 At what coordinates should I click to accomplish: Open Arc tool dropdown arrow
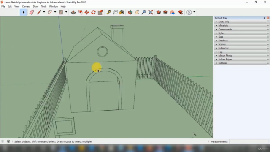[55, 12]
